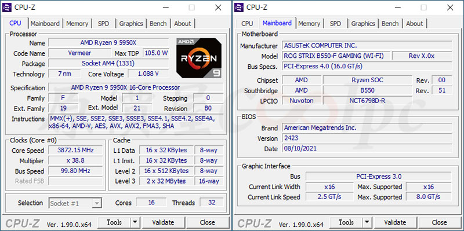Image resolution: width=464 pixels, height=231 pixels.
Task: Open the Bench tab in right window
Action: pyautogui.click(x=390, y=23)
